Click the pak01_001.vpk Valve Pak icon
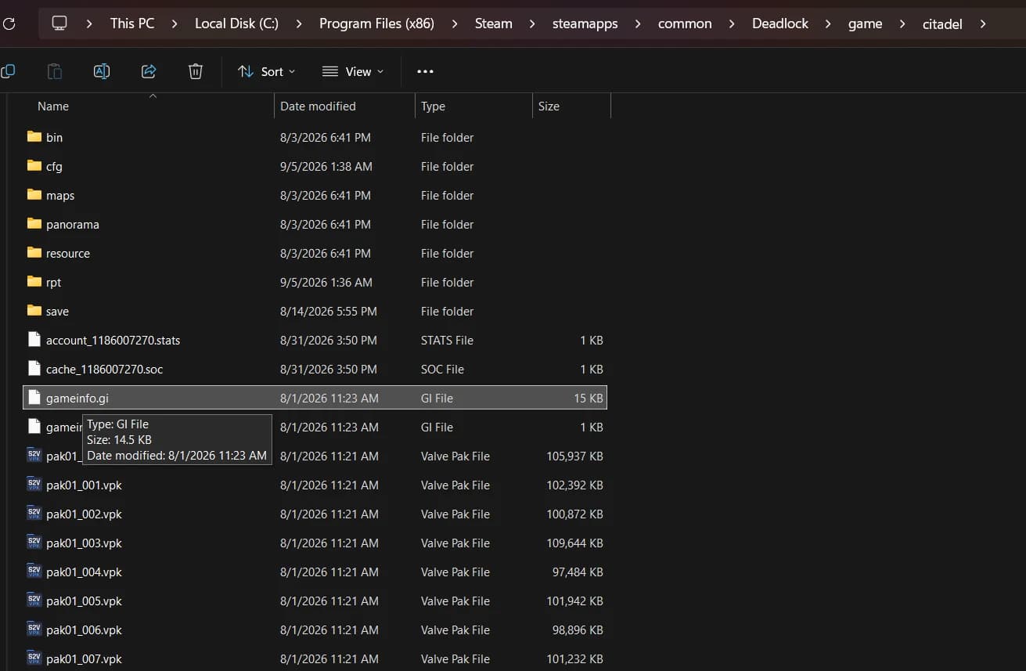Screen dimensions: 1026x671 34,485
